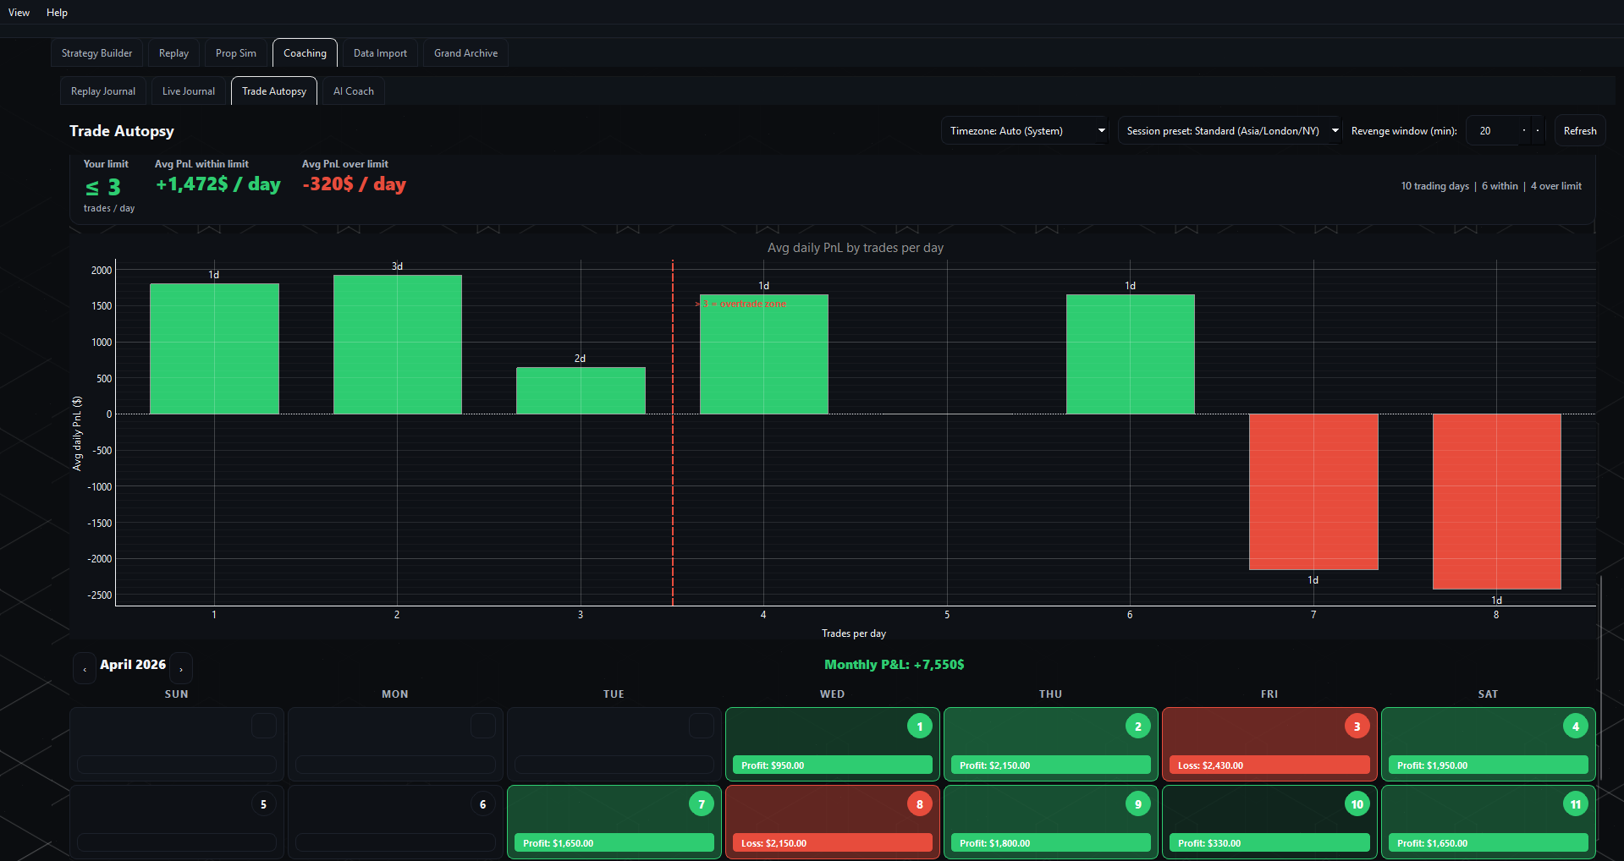
Task: Increase the revenge window minutes stepper
Action: tap(1538, 131)
